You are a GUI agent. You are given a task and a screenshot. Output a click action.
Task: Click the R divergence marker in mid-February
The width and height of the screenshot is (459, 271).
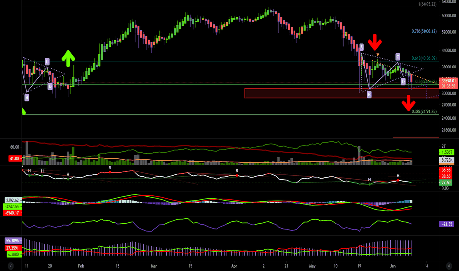tap(110, 168)
